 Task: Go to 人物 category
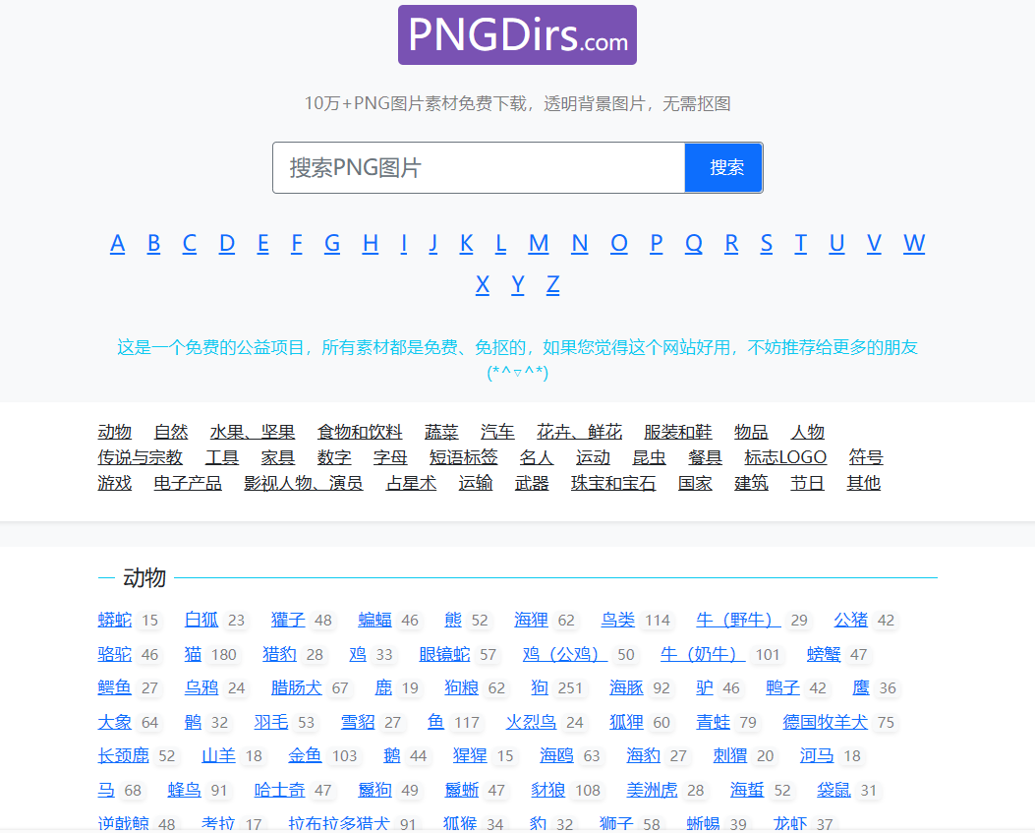click(808, 432)
